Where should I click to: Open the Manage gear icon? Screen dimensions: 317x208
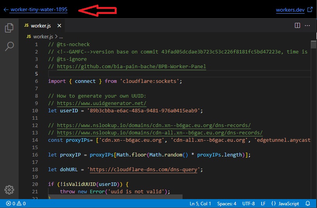pyautogui.click(x=9, y=189)
